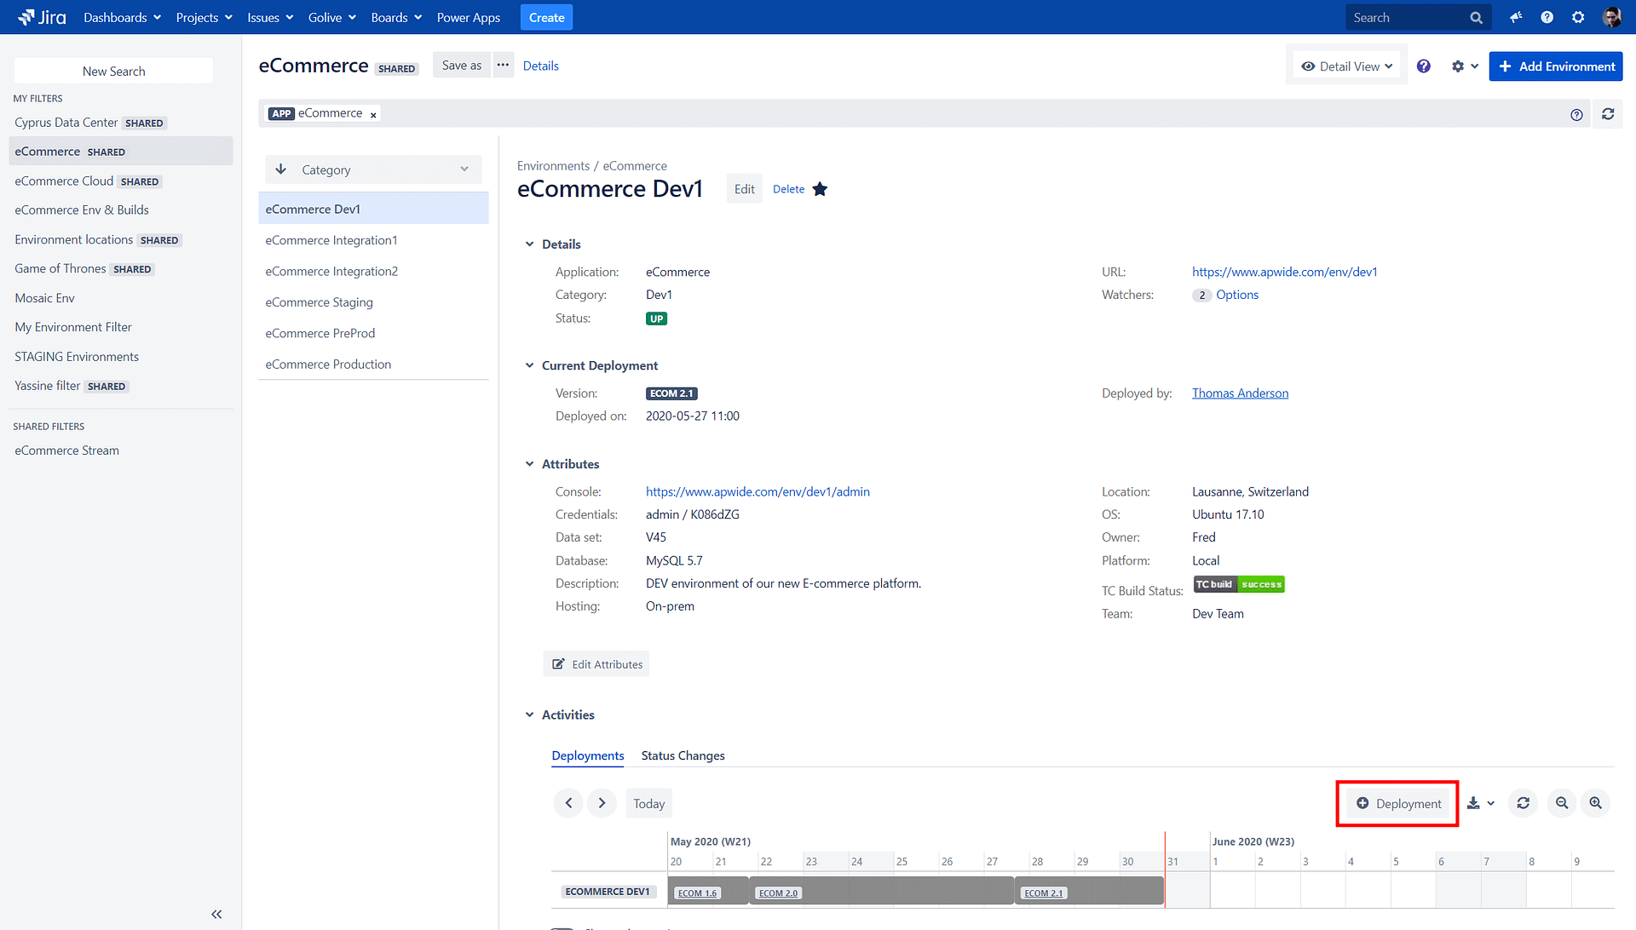Switch to the Status Changes tab
Image resolution: width=1636 pixels, height=930 pixels.
(x=683, y=755)
